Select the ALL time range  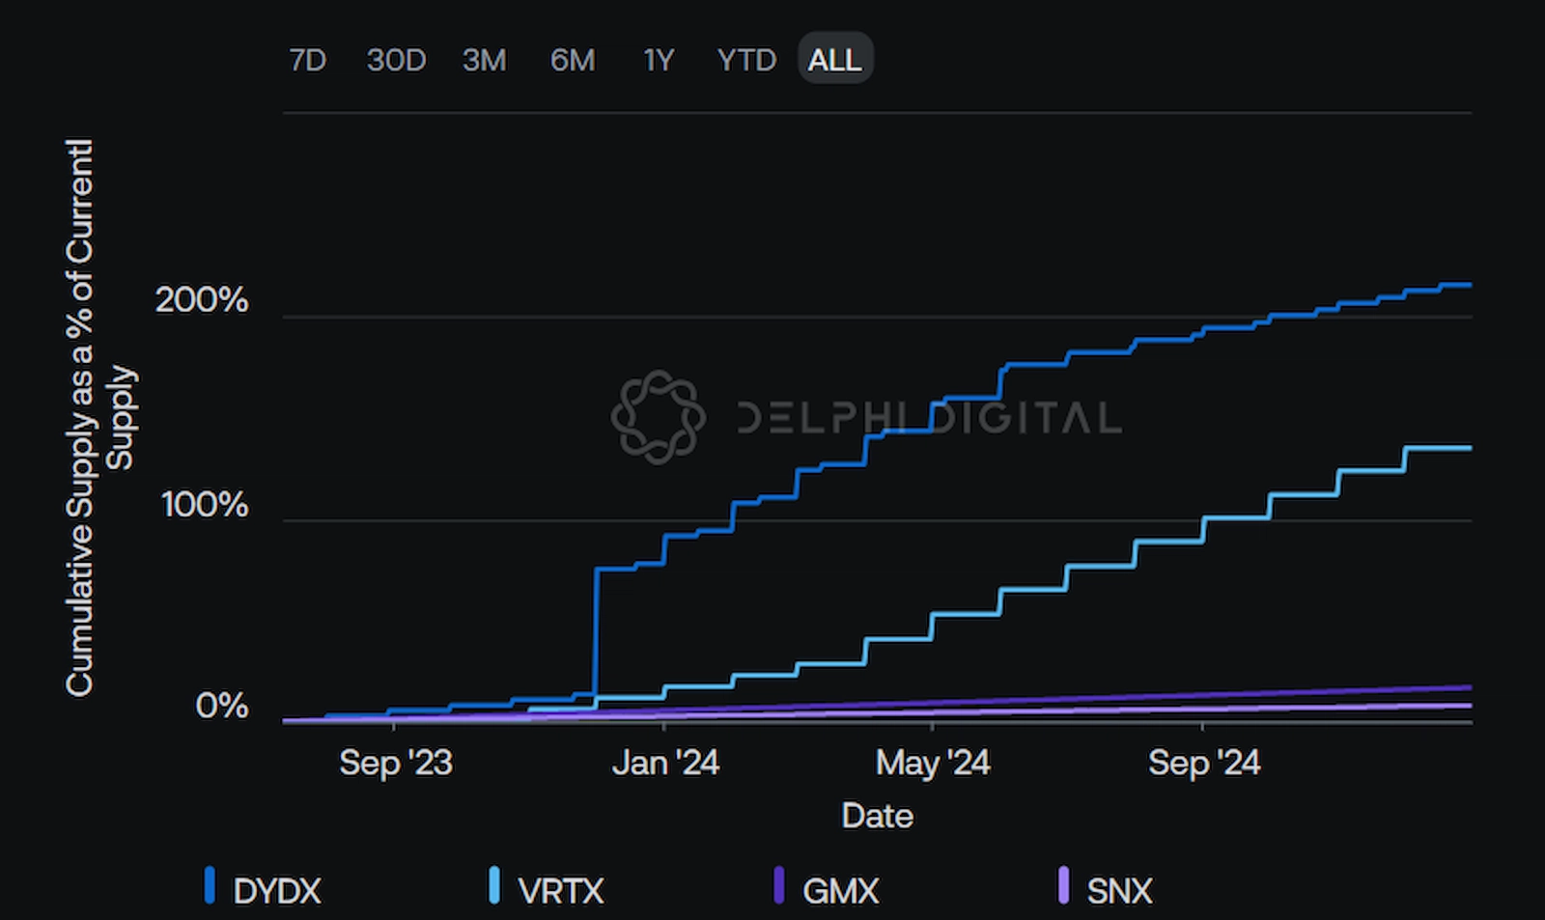coord(833,59)
